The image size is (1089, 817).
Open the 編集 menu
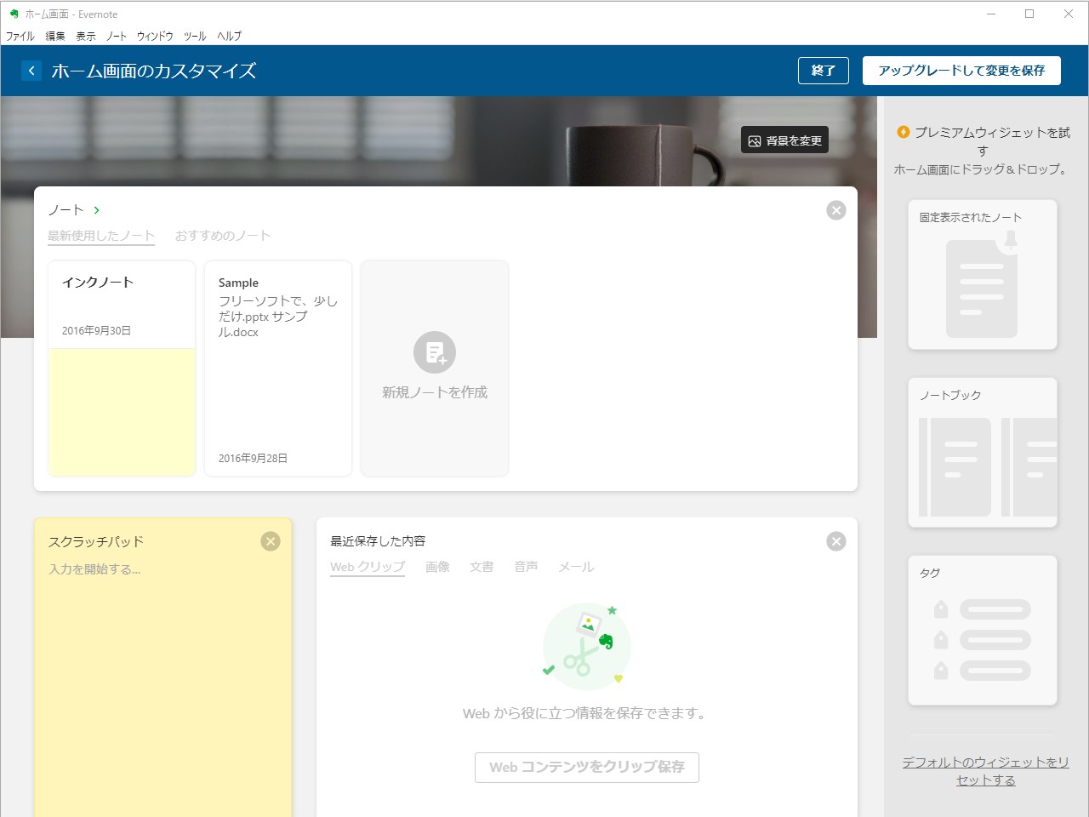point(55,36)
